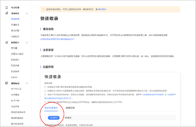Select 普通收录 in the sidebar
The height and width of the screenshot is (127, 196).
point(15,25)
